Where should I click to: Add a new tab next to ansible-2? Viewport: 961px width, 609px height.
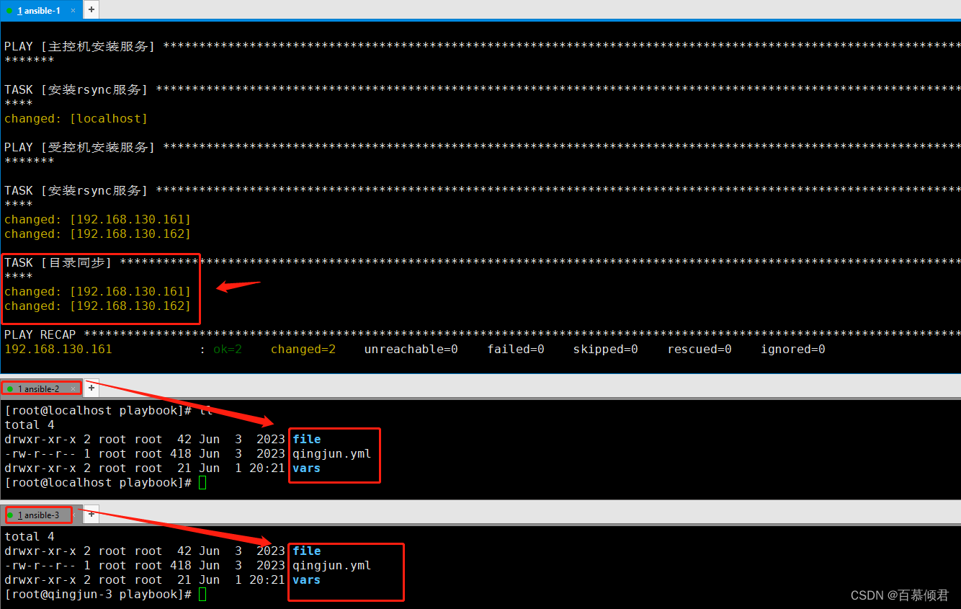click(91, 388)
